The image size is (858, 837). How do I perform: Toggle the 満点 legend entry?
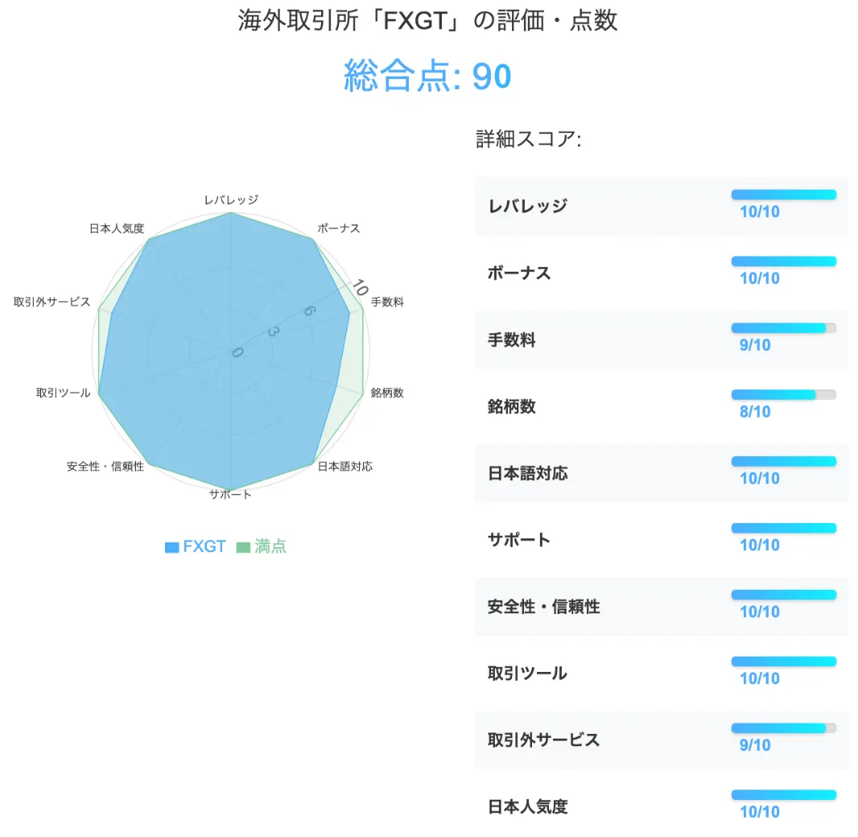(x=261, y=546)
